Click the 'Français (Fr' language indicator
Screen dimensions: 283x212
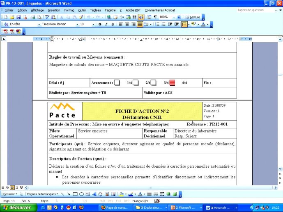click(140, 201)
